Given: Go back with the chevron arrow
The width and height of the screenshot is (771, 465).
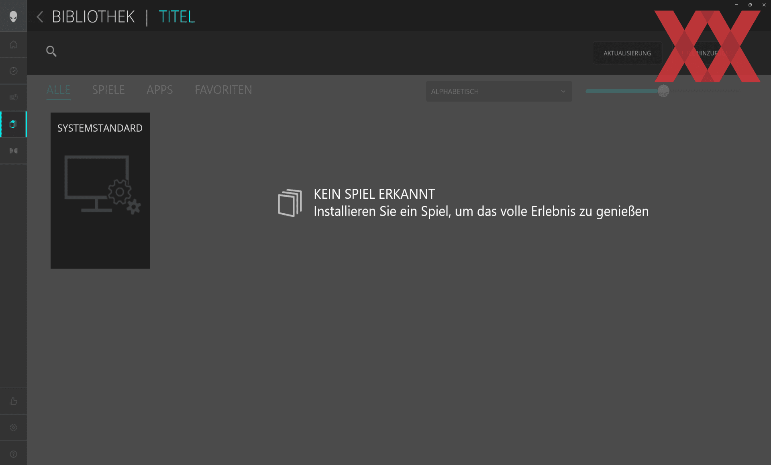Looking at the screenshot, I should click(40, 17).
